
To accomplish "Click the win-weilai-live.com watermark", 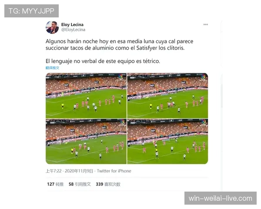I will coord(221,198).
